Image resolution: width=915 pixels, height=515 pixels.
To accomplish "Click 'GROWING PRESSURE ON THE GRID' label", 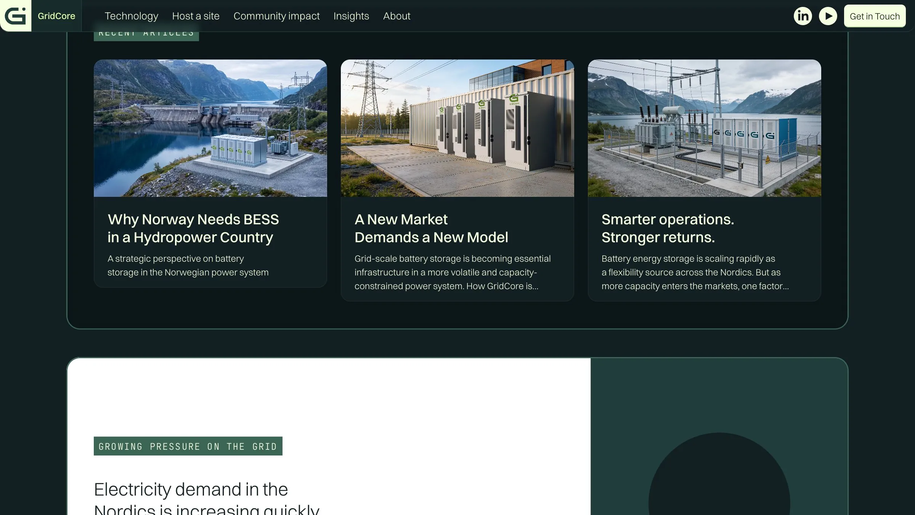I will [188, 446].
